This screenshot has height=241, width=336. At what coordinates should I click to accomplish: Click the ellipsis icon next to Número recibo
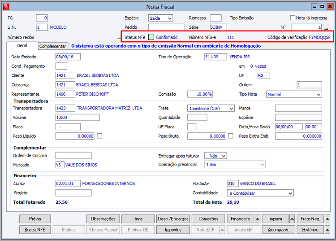coord(119,37)
